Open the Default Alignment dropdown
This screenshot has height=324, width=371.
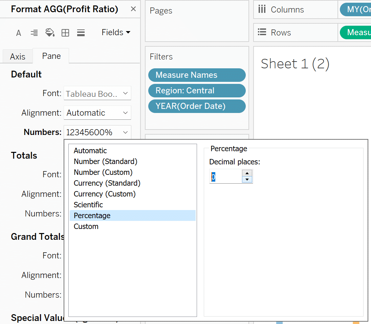pos(97,113)
